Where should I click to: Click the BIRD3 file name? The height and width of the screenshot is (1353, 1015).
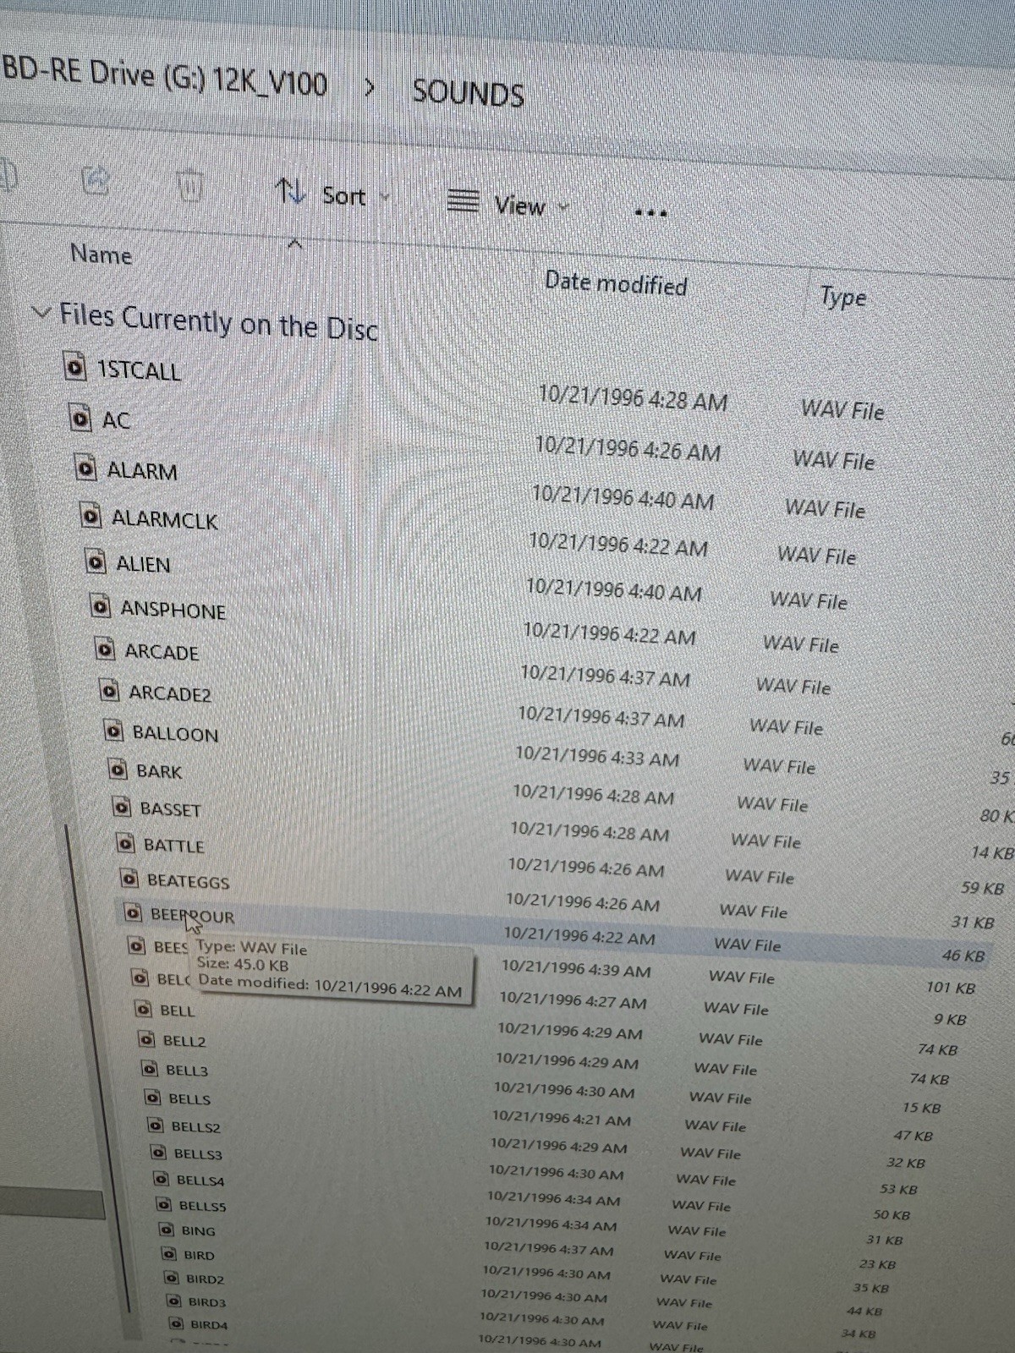(x=207, y=1301)
